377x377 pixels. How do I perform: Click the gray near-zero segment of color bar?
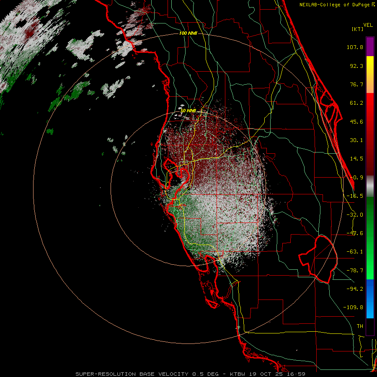[x=370, y=186]
